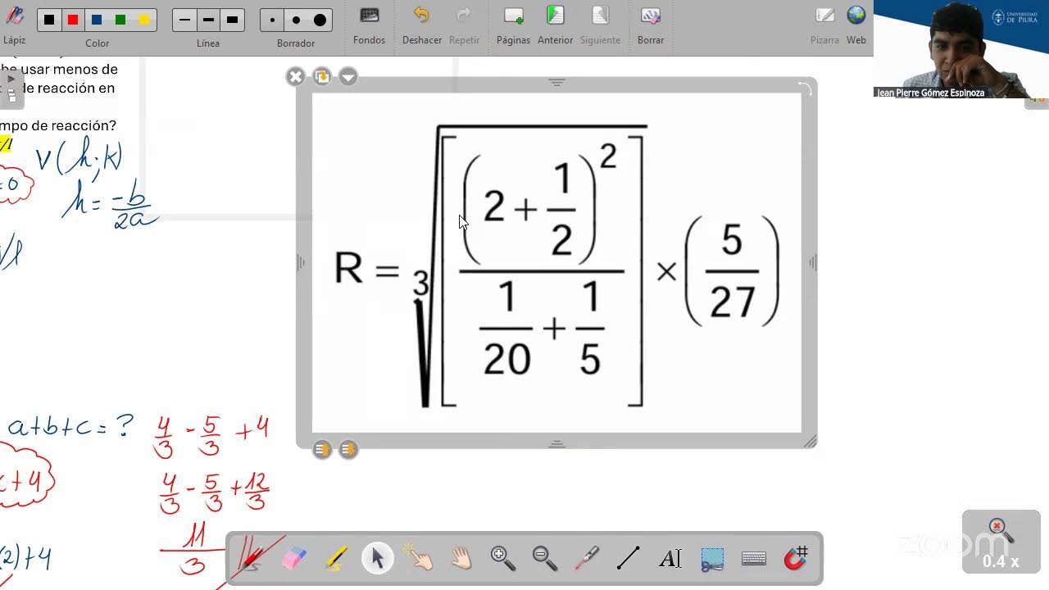The height and width of the screenshot is (590, 1049).
Task: Select the interact finger pointer tool
Action: pos(420,558)
